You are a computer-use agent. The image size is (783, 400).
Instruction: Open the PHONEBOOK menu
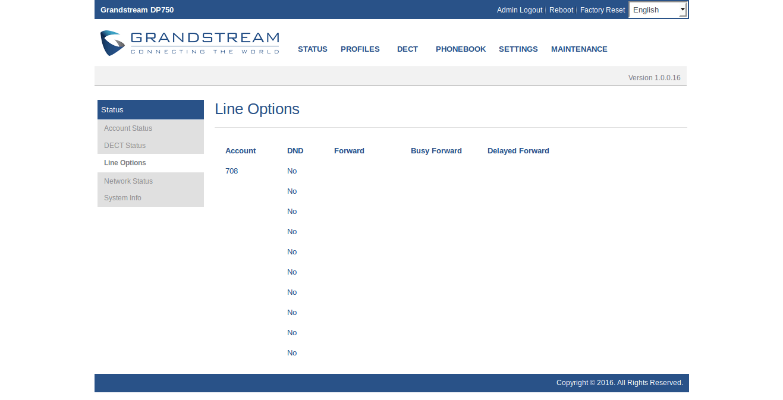[x=460, y=49]
